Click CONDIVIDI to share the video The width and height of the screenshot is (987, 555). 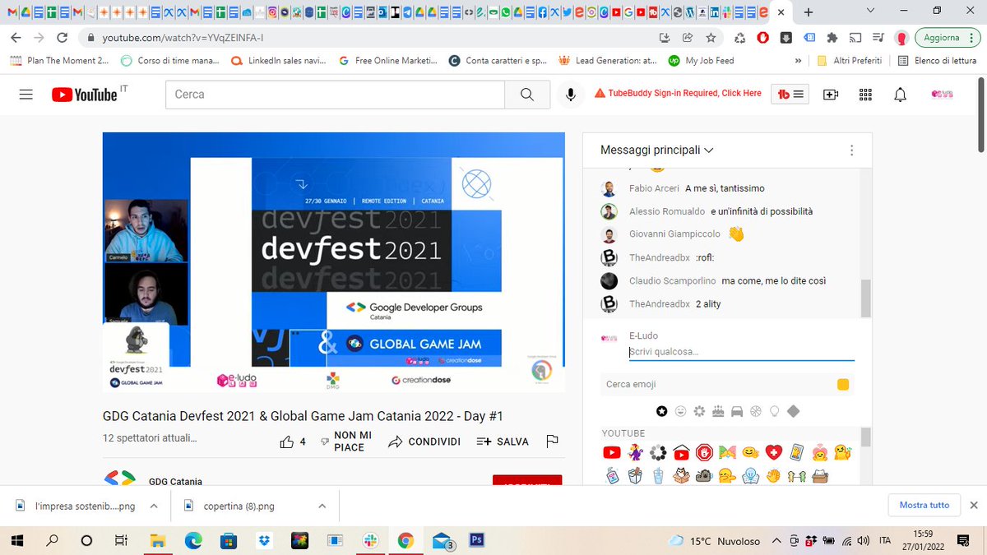click(x=424, y=442)
